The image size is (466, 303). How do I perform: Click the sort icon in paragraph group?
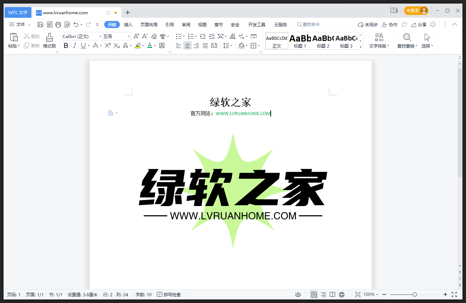(233, 36)
